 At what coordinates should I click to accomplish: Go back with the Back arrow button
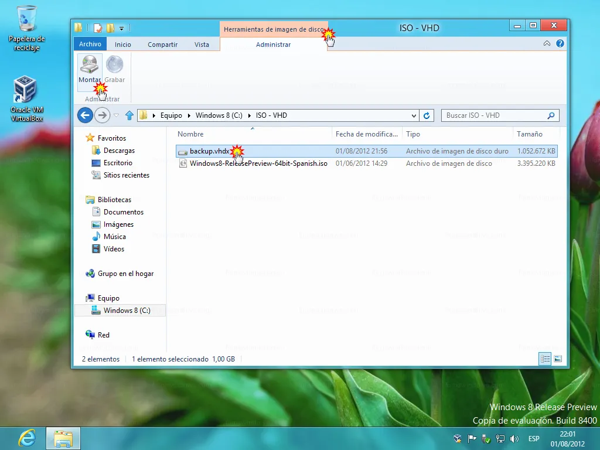coord(85,115)
